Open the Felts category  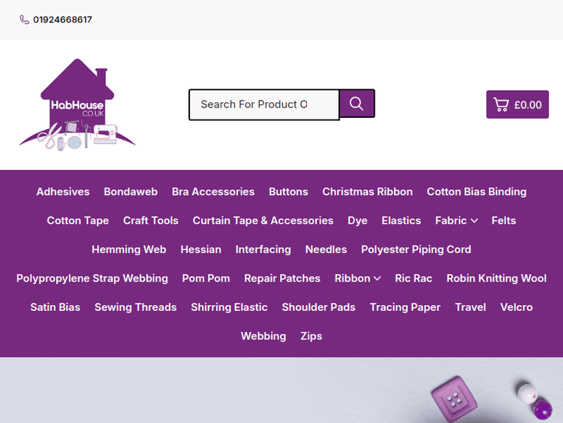504,220
